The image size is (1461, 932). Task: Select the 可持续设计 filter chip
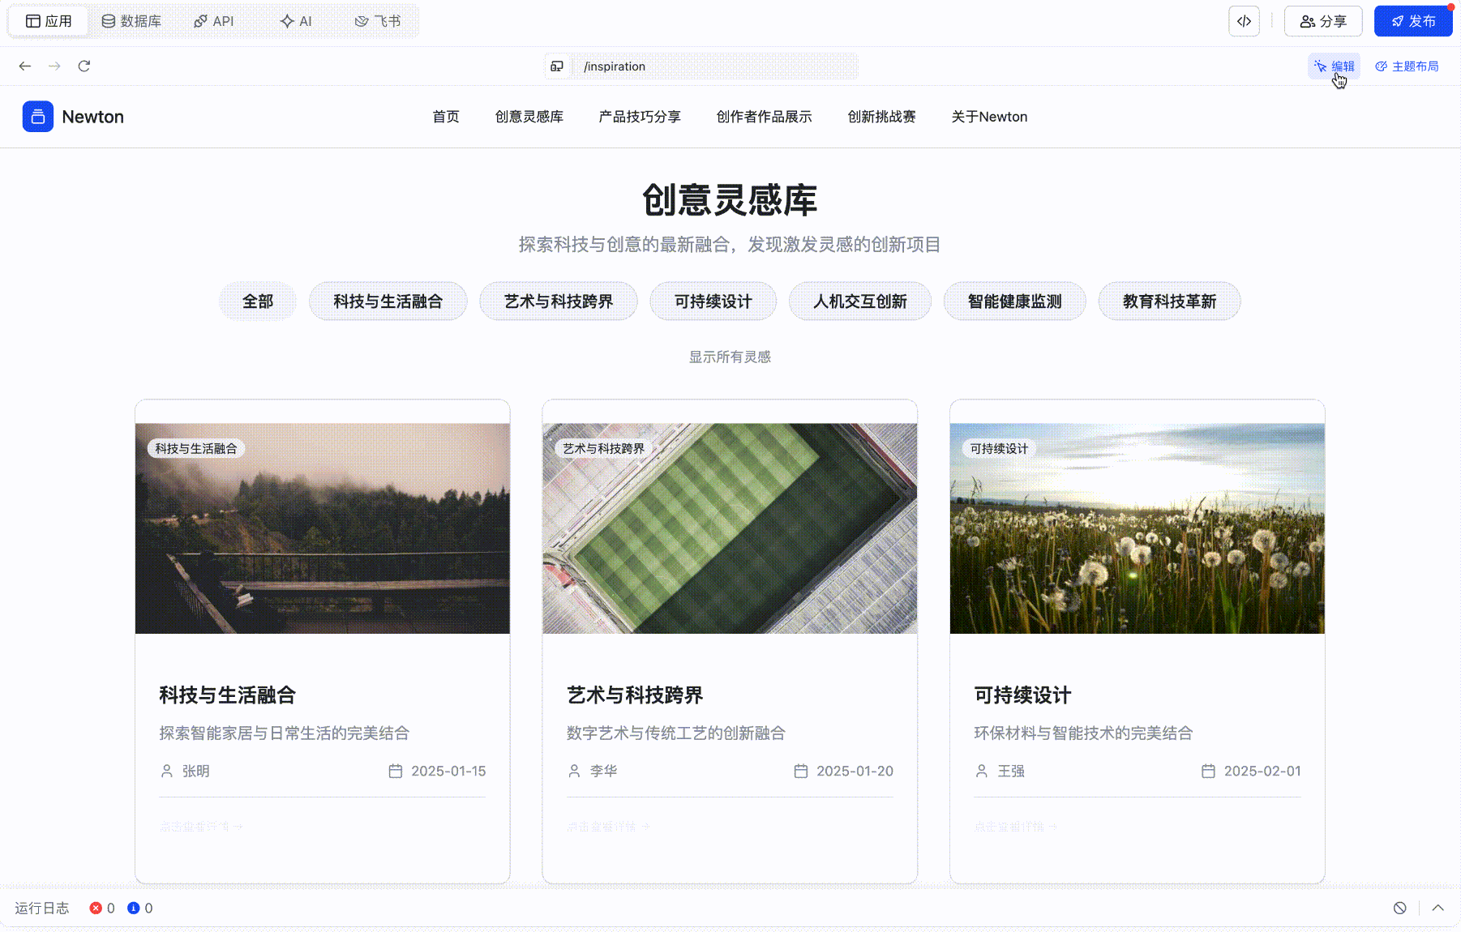click(x=713, y=301)
